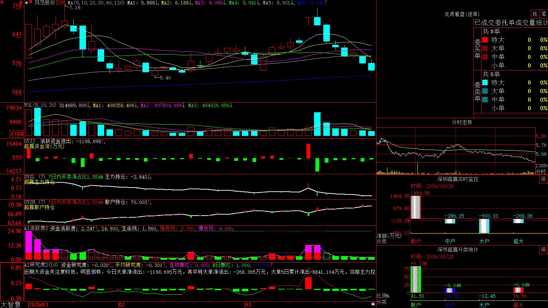Click the X100 volume scale box
This screenshot has width=548, height=308.
coord(17,134)
